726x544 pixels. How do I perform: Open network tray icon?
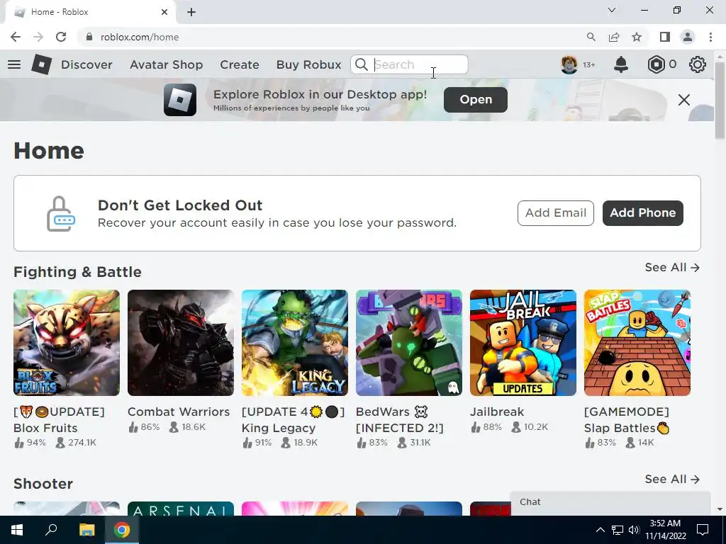point(618,530)
